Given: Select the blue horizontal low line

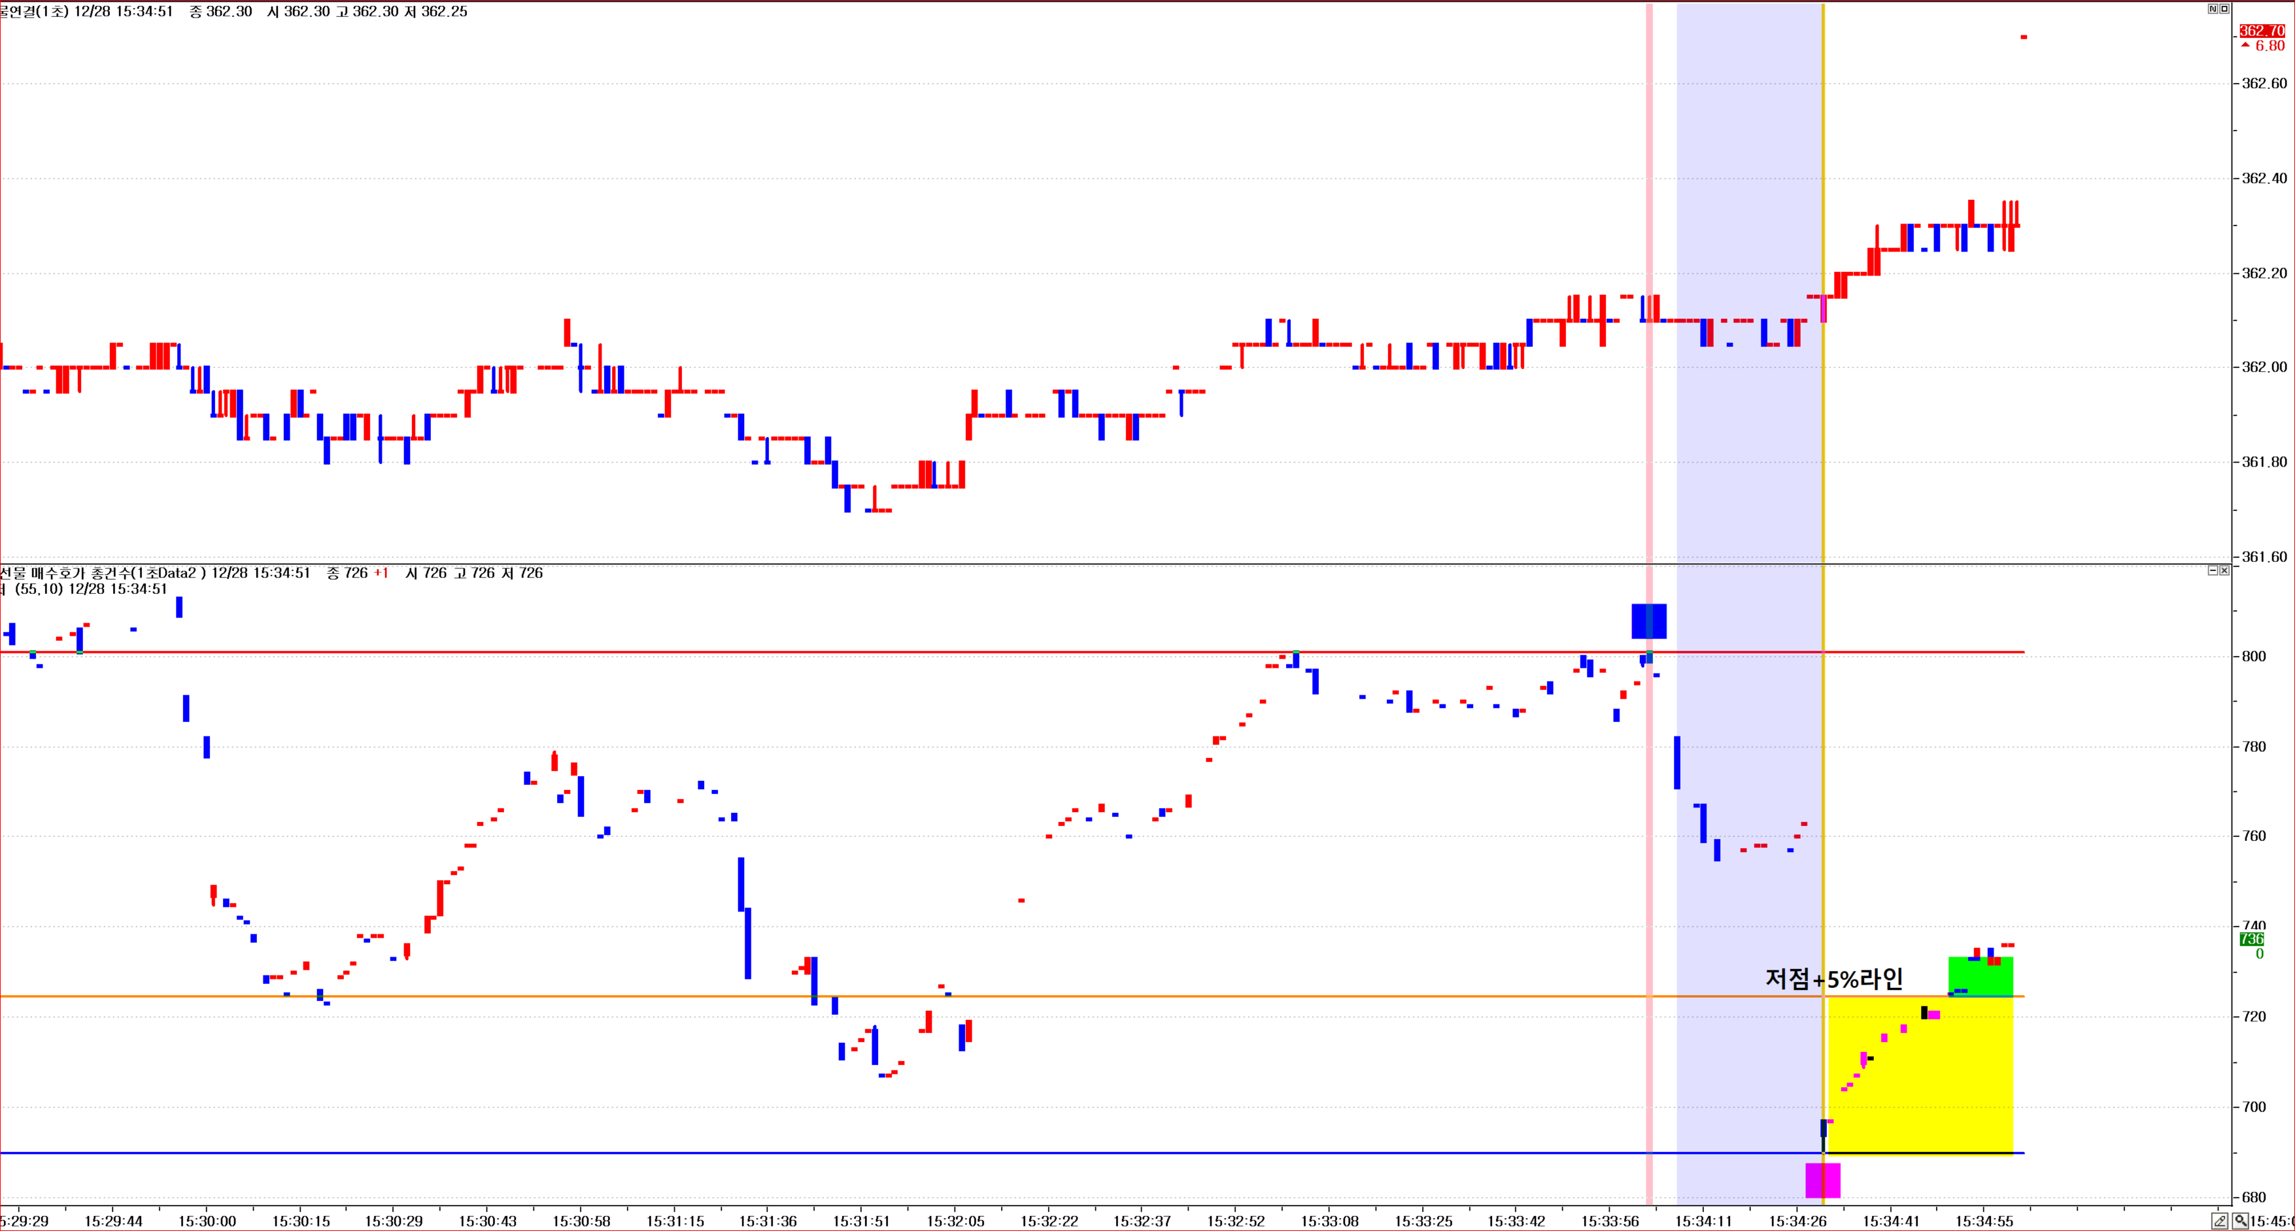Looking at the screenshot, I should click(891, 1153).
